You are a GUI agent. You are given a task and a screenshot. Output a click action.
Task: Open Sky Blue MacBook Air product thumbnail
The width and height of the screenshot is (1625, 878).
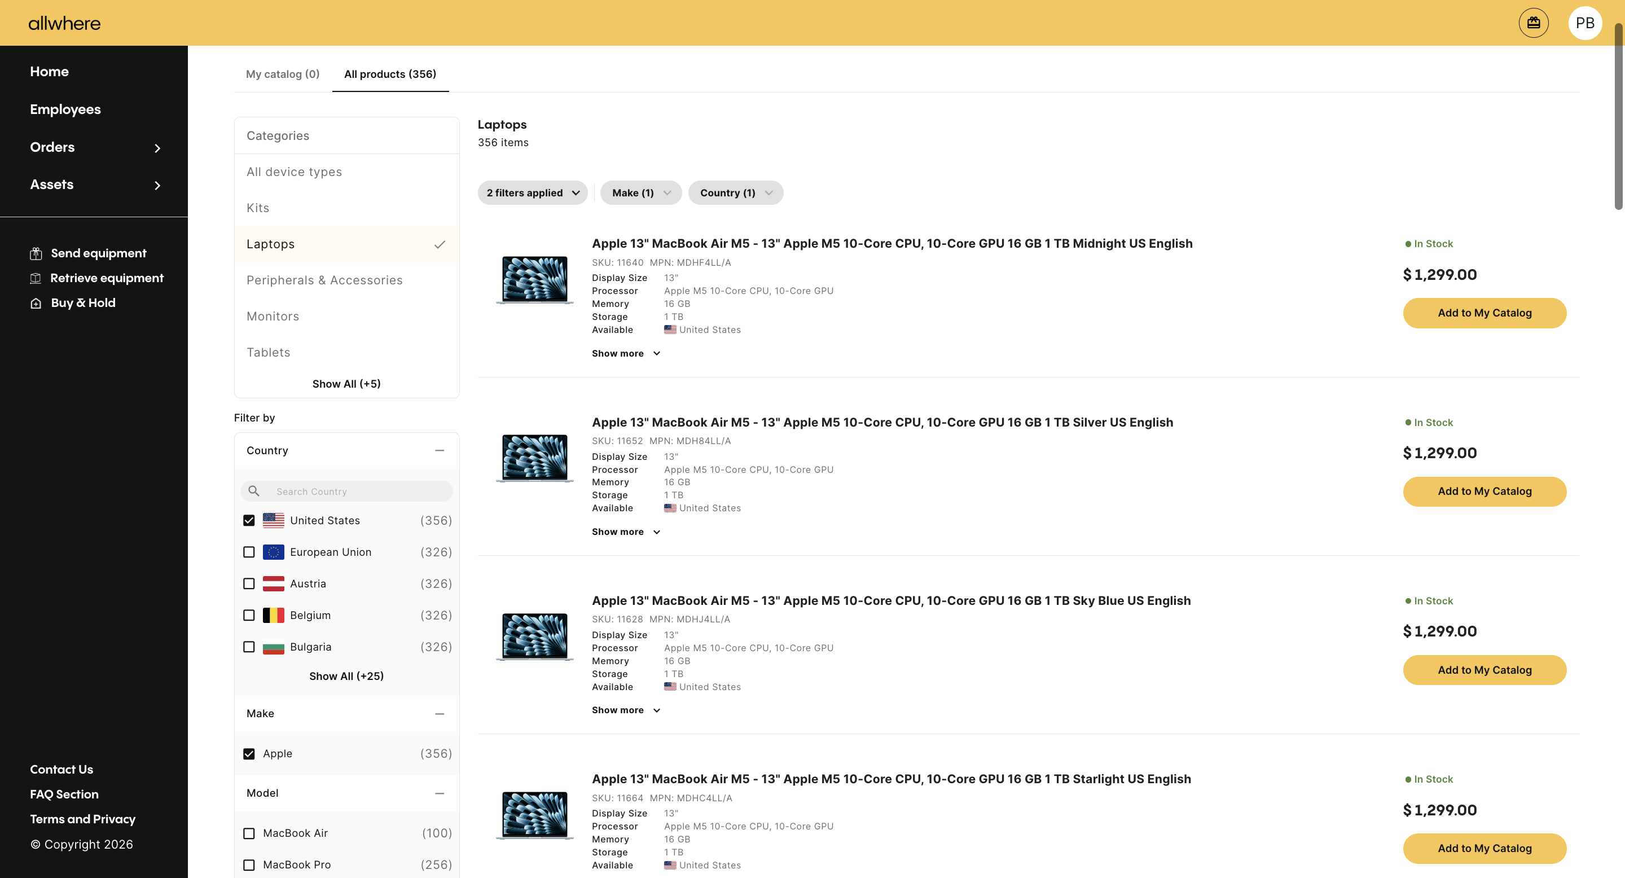pyautogui.click(x=534, y=636)
